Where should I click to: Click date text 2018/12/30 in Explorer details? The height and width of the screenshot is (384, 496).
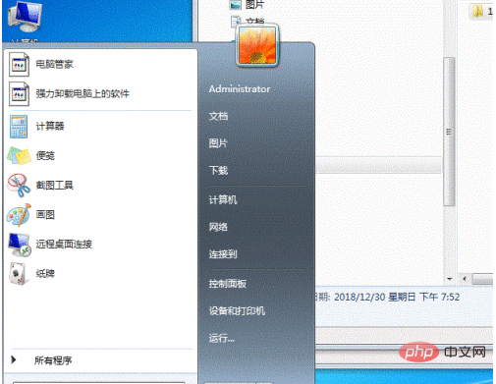pos(359,298)
